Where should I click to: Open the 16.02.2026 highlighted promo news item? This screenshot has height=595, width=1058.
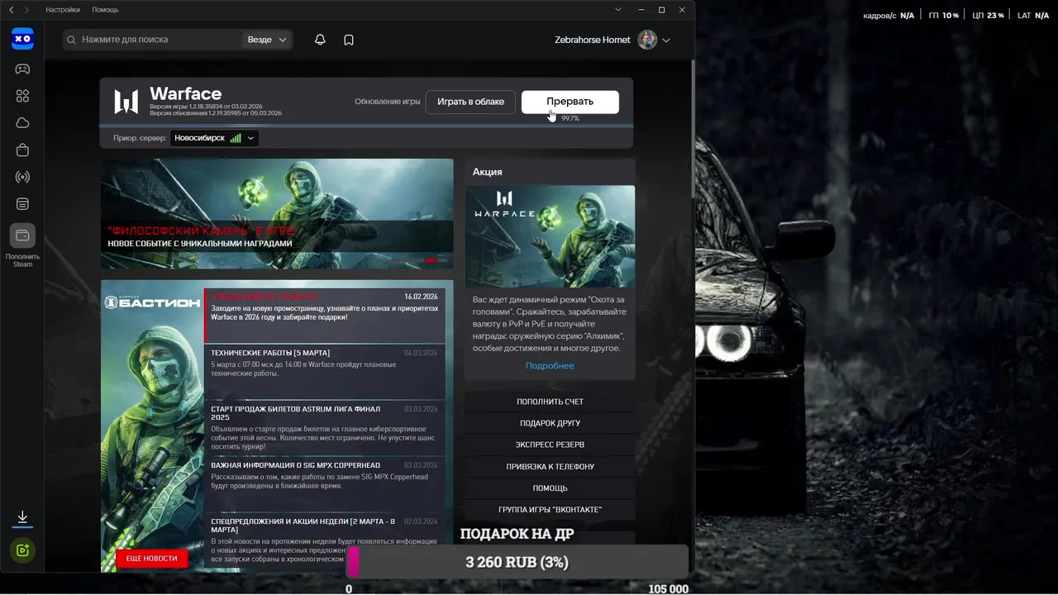point(324,315)
